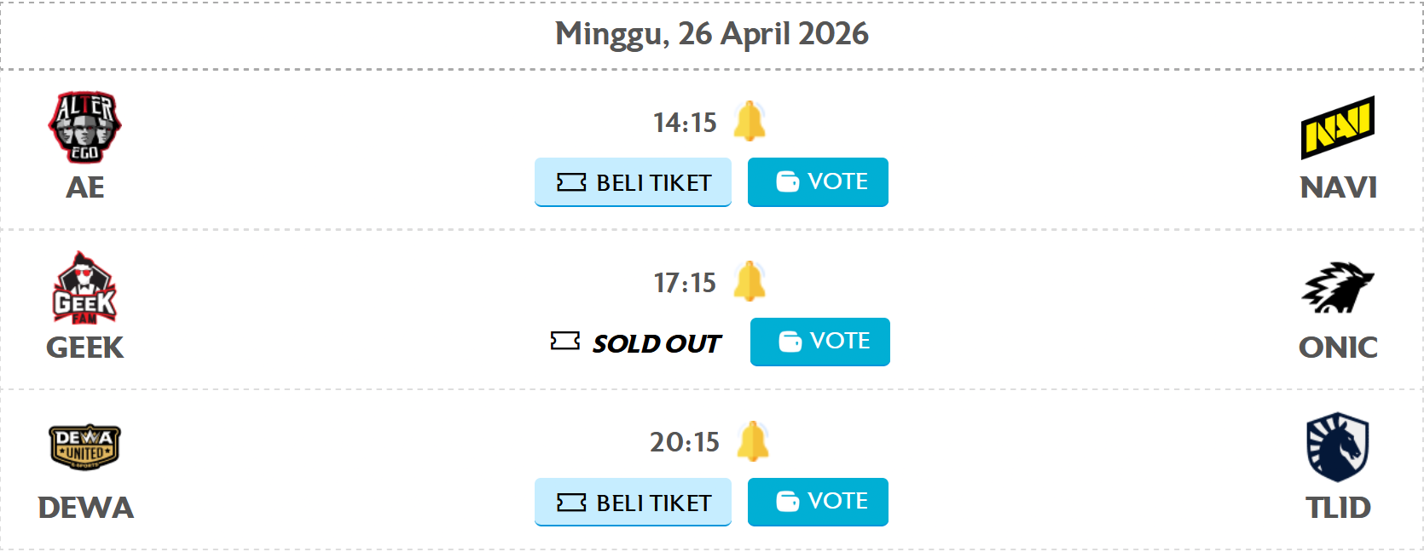Enable notifications for the 20:15 DEWA vs TLID match

[x=754, y=442]
